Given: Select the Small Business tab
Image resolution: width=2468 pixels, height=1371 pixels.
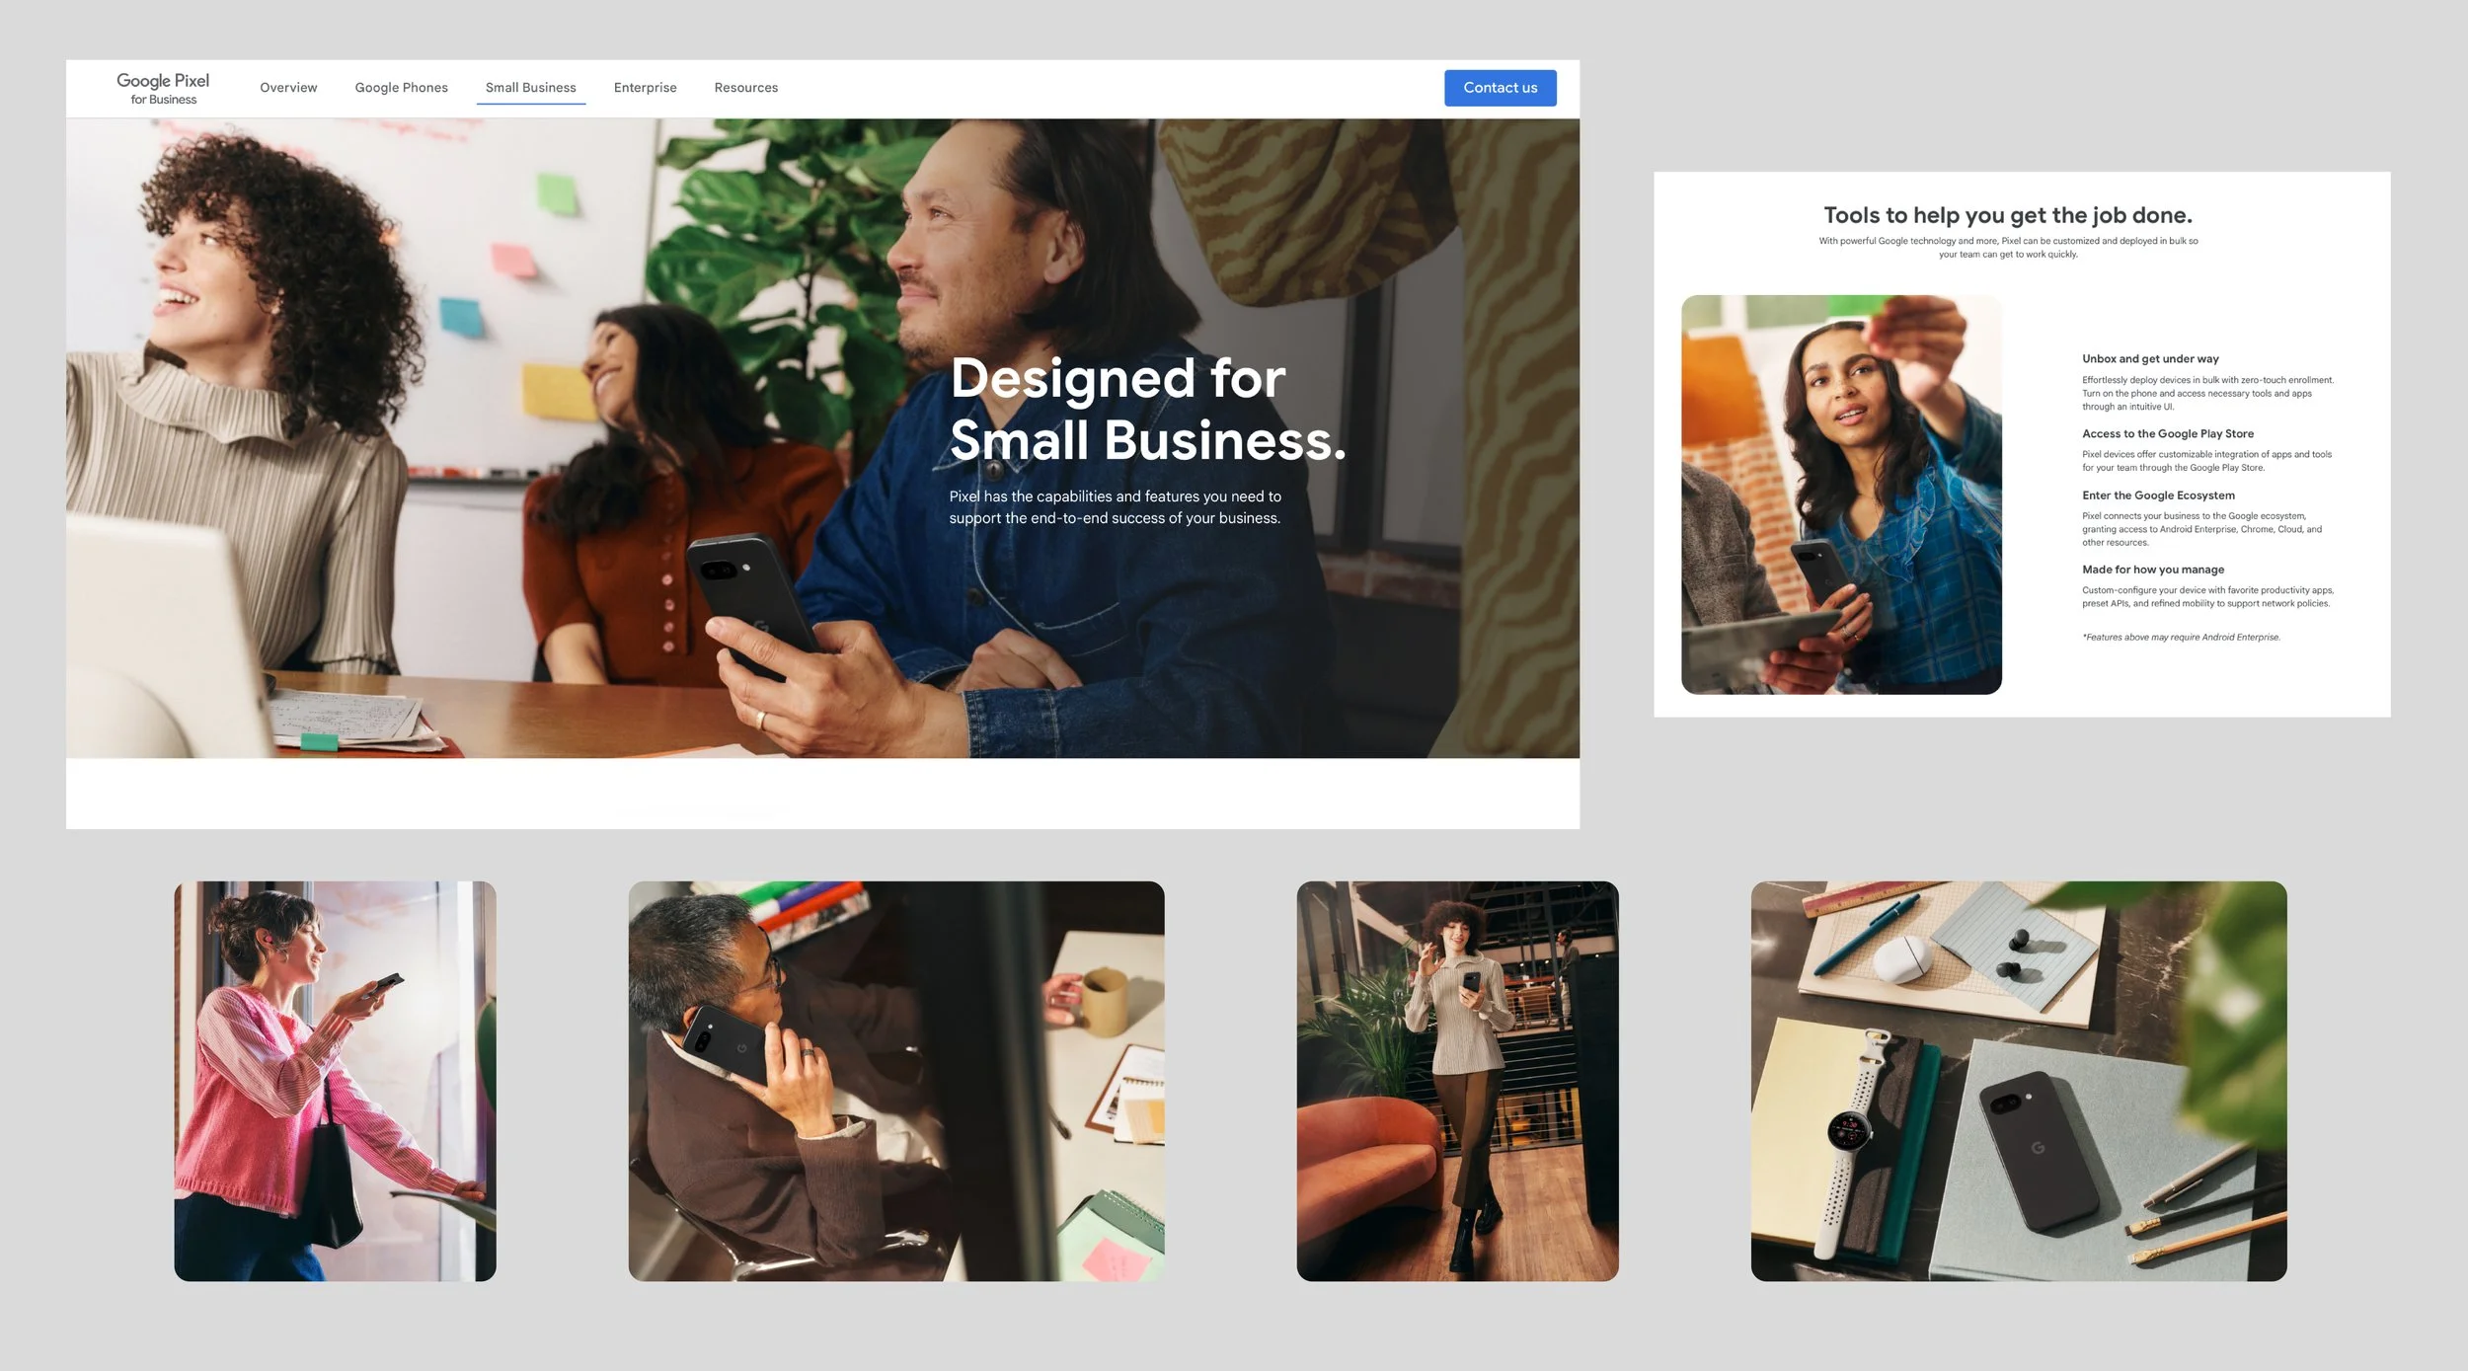Looking at the screenshot, I should pos(530,88).
